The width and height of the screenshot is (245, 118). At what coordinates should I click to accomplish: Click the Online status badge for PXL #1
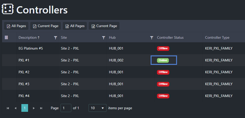[163, 60]
